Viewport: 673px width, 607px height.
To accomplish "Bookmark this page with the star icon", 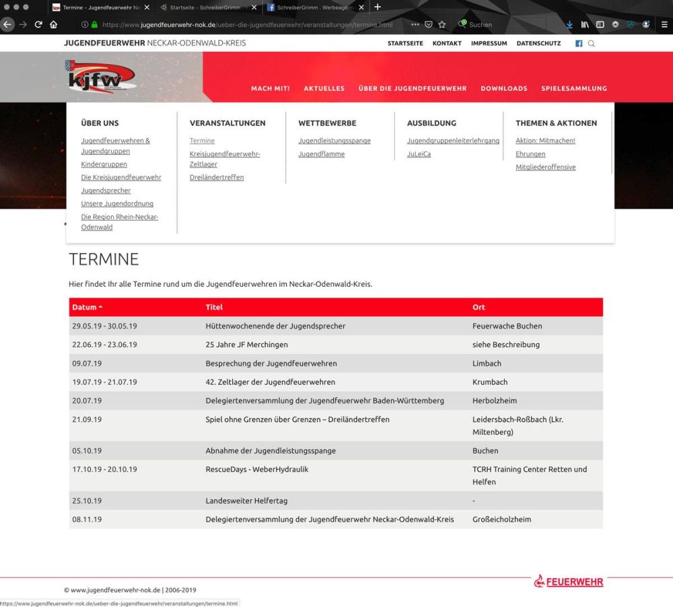I will 442,24.
